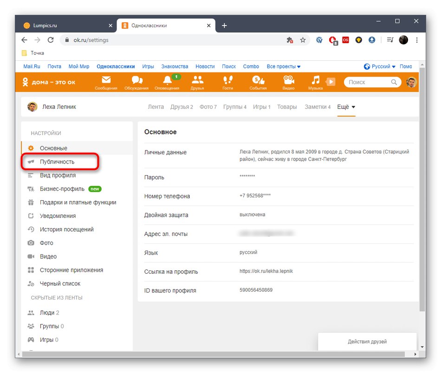This screenshot has height=373, width=441.
Task: Click the download extension icon
Action: tap(372, 40)
